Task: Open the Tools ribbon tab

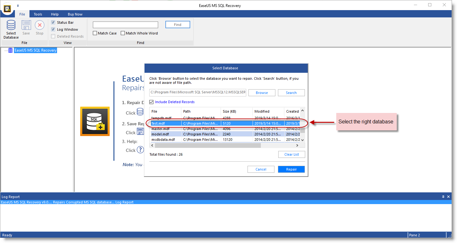Action: point(38,14)
